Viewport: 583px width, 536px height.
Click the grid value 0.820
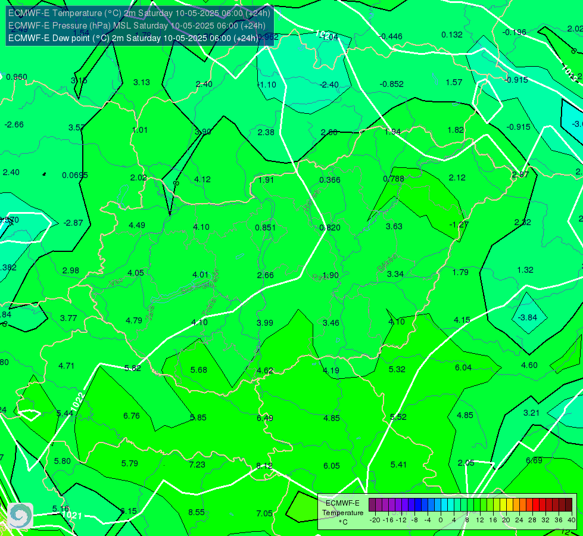(x=330, y=228)
